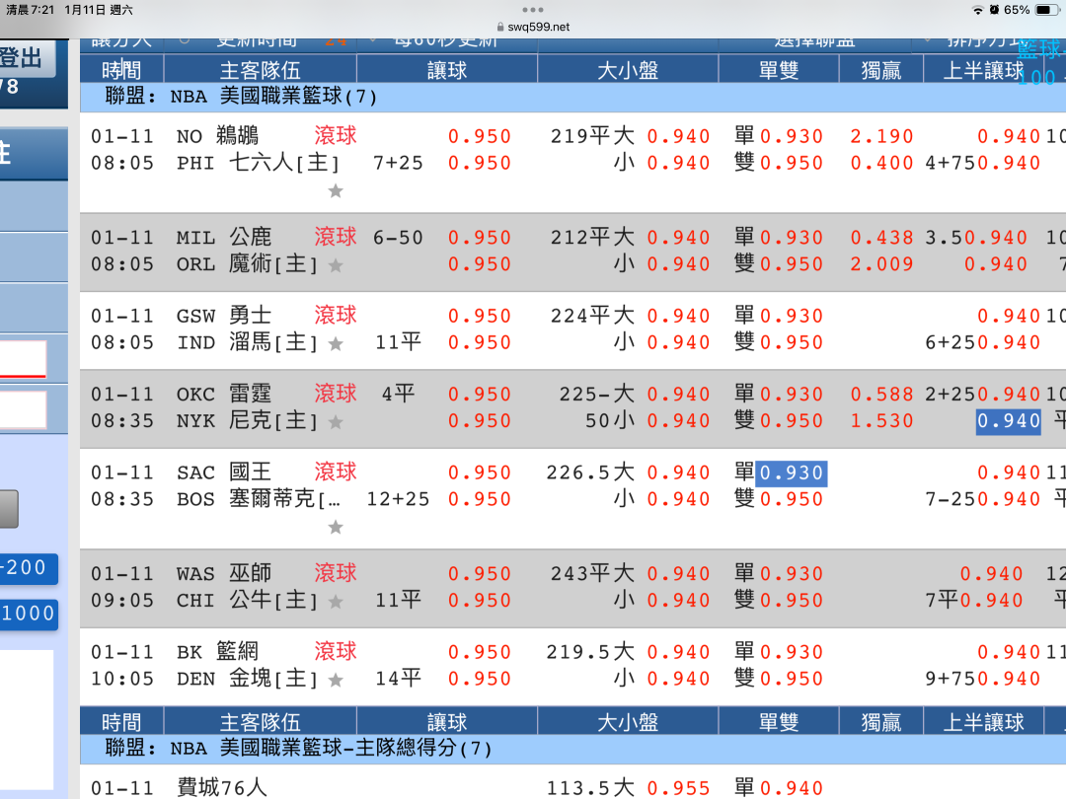The height and width of the screenshot is (799, 1066).
Task: Star the GSW 勇士 vs IND 溜馬 match
Action: pos(336,344)
